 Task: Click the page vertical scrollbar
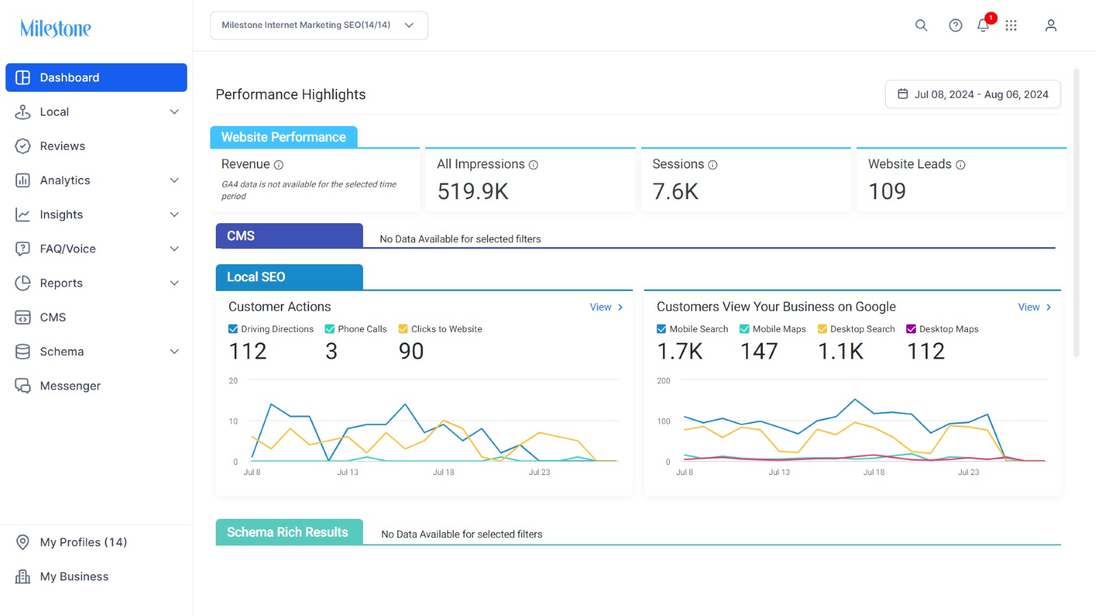click(x=1076, y=212)
